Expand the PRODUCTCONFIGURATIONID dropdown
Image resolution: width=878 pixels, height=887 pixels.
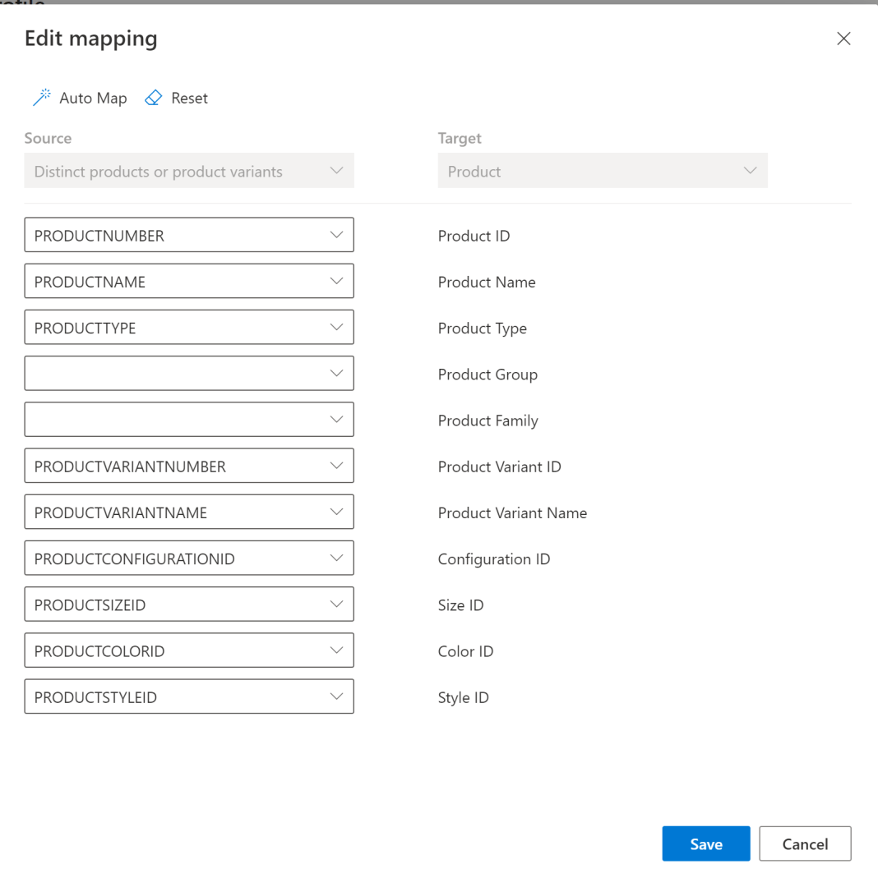[x=188, y=558]
